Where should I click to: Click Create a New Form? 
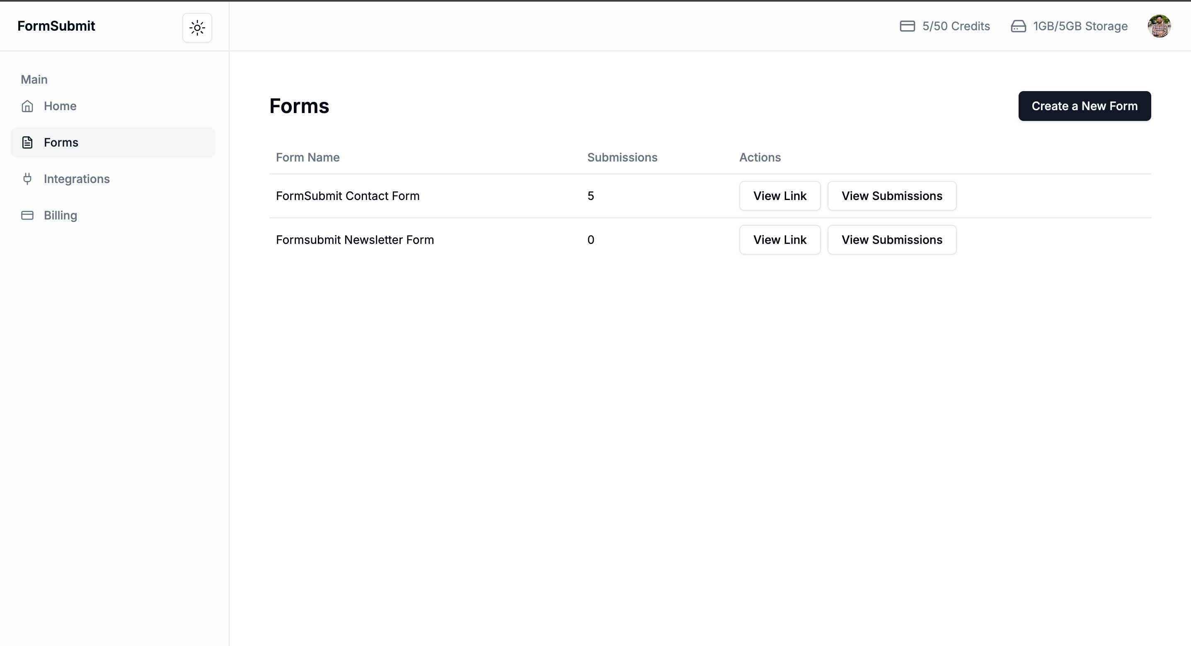pos(1084,106)
